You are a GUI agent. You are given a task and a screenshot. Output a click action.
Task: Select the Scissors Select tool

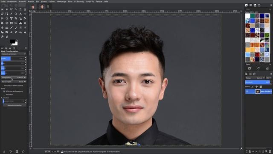click(25, 9)
